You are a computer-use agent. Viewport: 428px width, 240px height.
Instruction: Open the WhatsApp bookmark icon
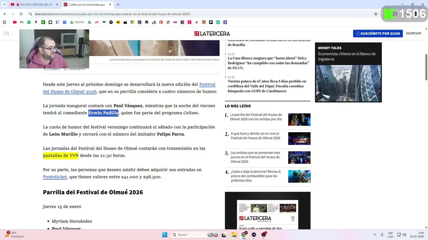click(x=29, y=22)
